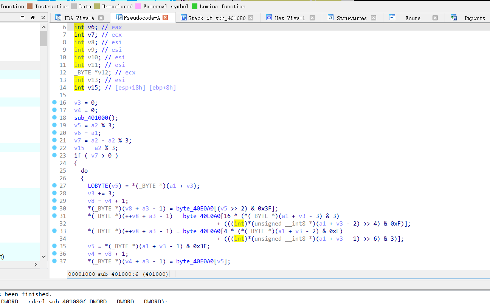
Task: Switch to the IDA View-A tab
Action: tap(79, 18)
